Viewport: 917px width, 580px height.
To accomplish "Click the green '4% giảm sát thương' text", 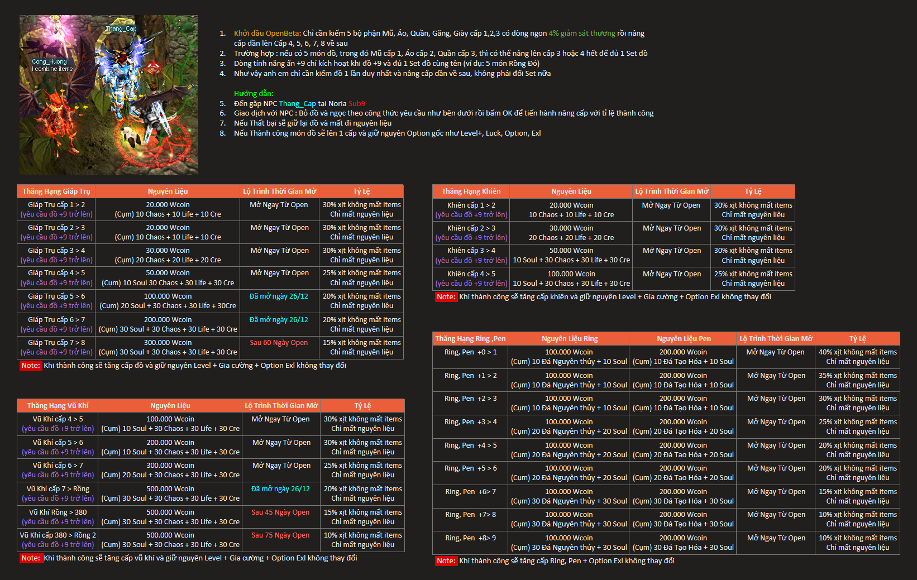I will pyautogui.click(x=581, y=33).
